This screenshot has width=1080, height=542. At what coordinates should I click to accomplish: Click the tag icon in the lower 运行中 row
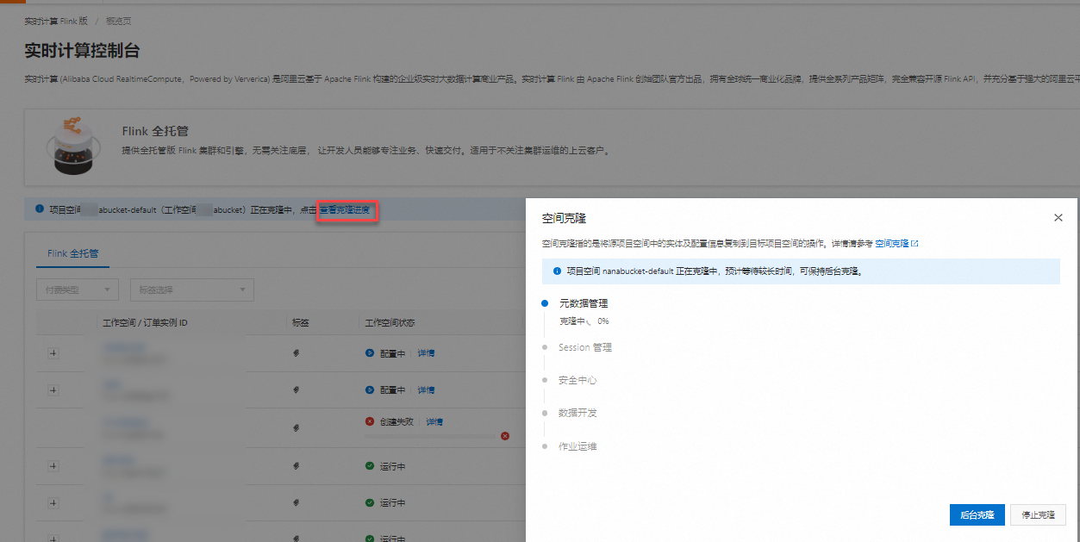pyautogui.click(x=296, y=502)
